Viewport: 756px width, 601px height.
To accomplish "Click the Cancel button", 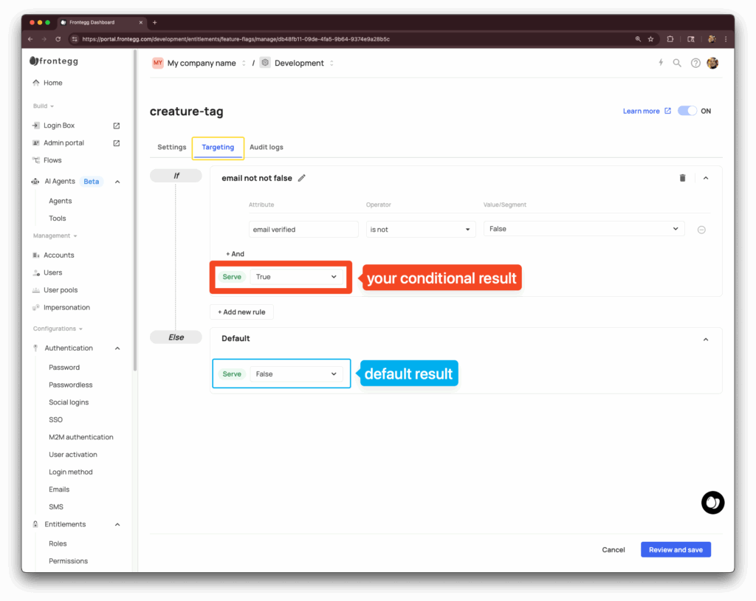I will coord(614,550).
